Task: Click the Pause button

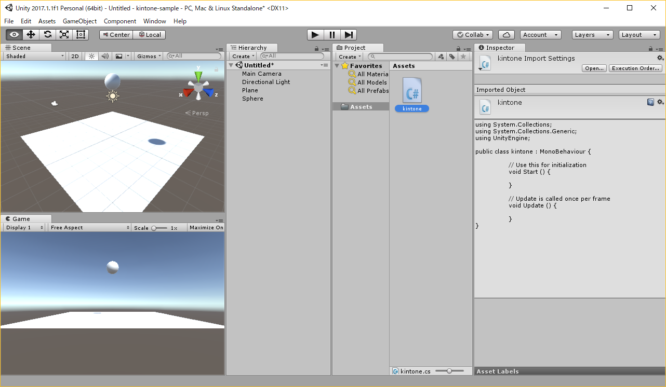Action: pos(332,35)
